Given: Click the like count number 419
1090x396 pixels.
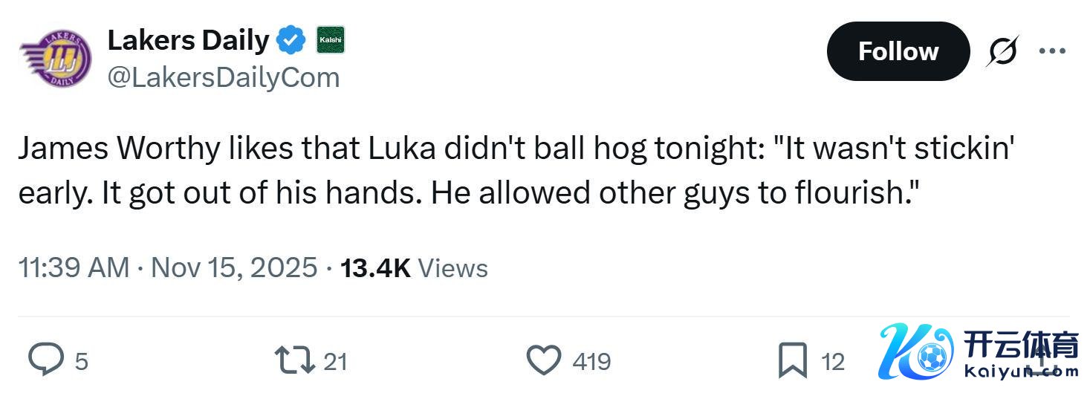Looking at the screenshot, I should pos(591,362).
